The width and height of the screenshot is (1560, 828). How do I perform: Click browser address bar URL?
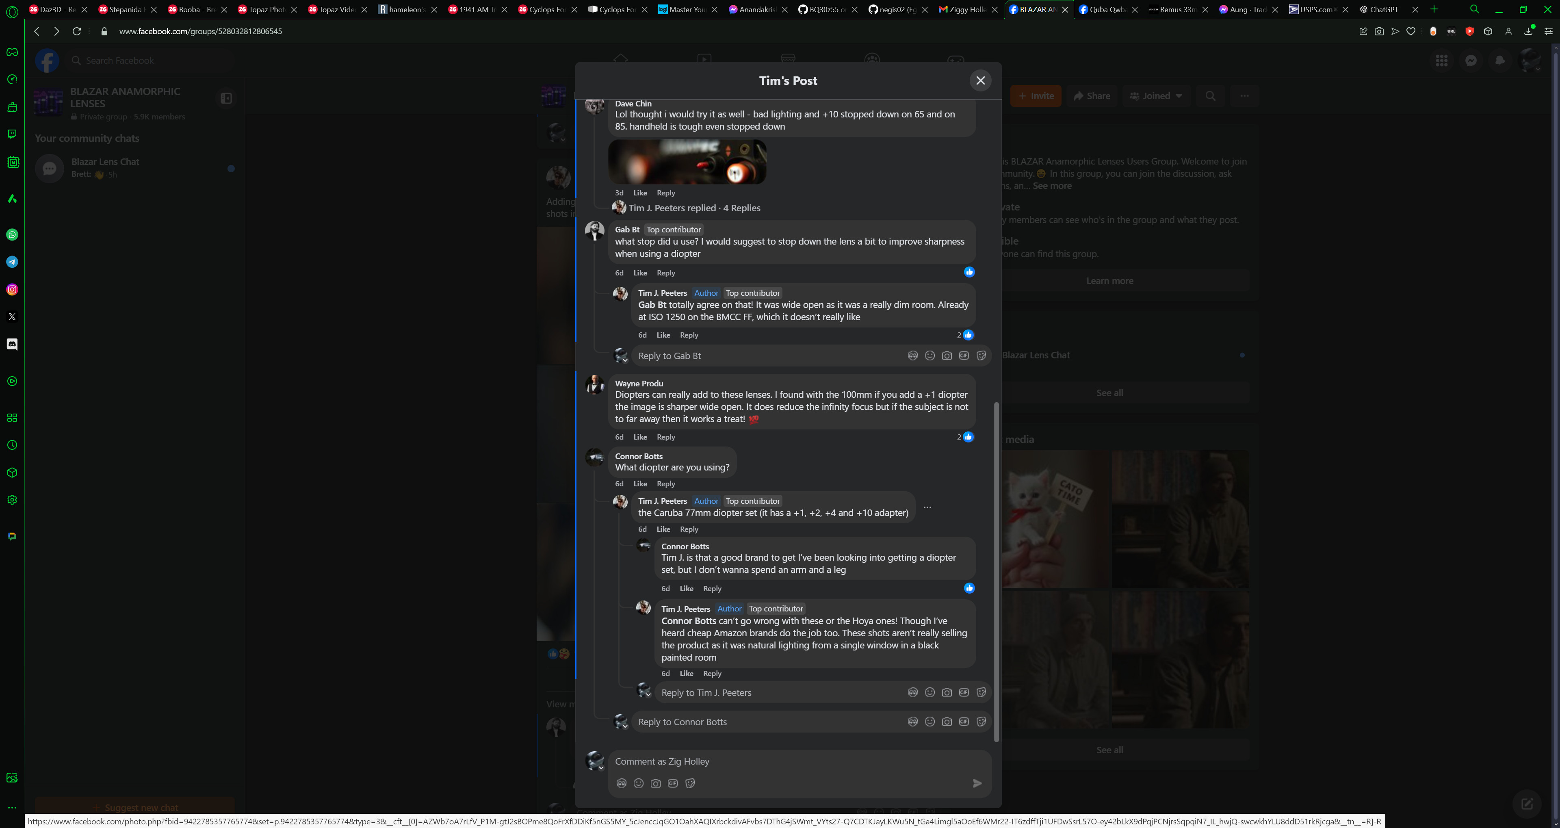(x=200, y=31)
